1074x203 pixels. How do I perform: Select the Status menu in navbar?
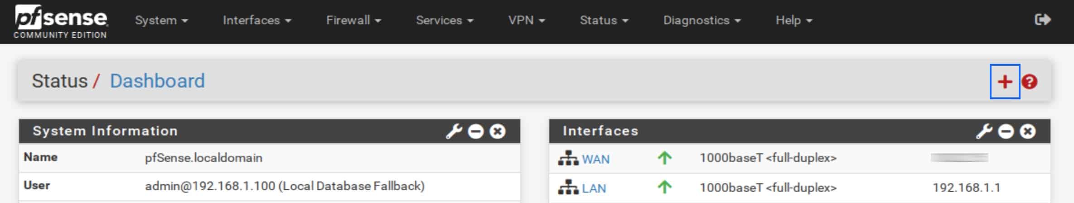pyautogui.click(x=604, y=20)
